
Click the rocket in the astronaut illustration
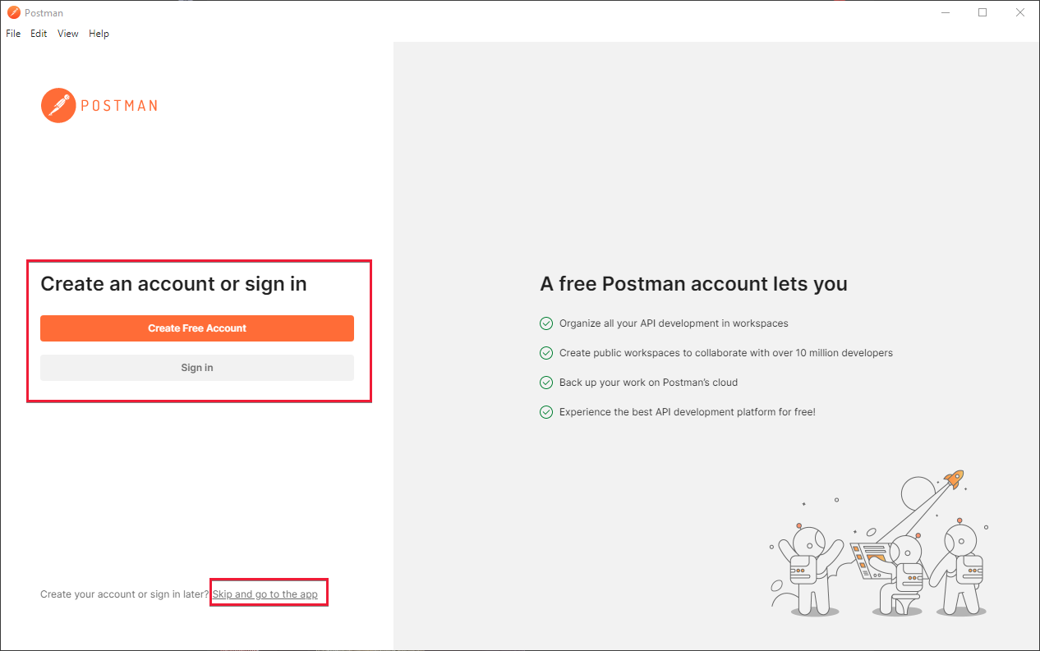click(952, 478)
